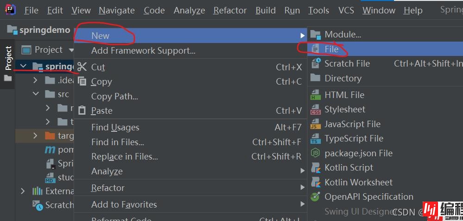
Task: Click the Cut scissors icon
Action: click(82, 67)
